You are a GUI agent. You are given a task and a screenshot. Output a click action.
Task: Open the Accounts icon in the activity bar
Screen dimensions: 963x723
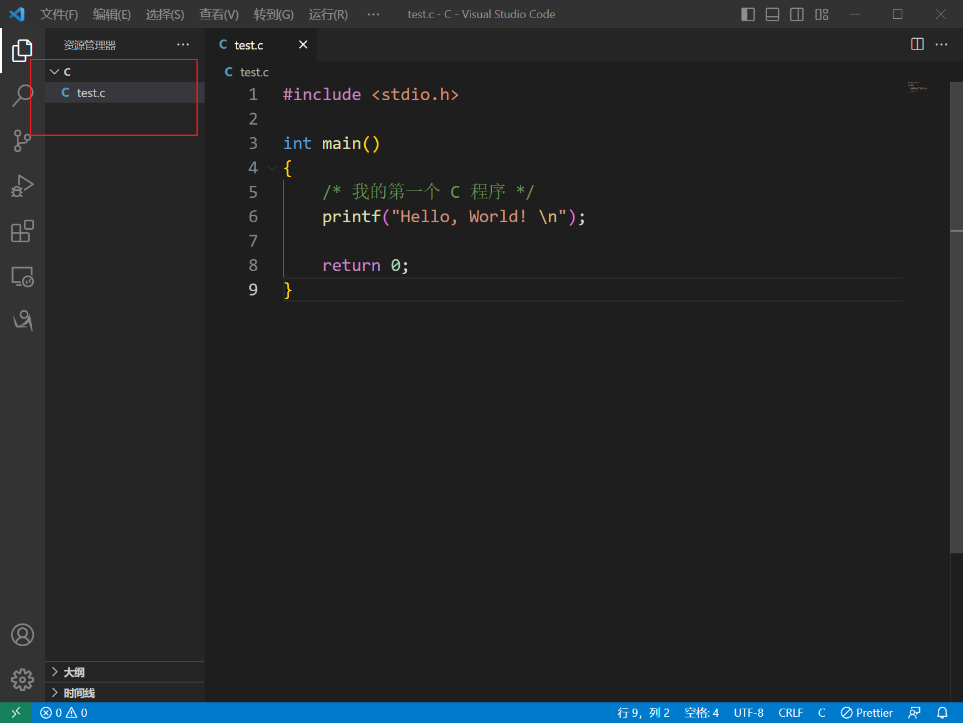tap(23, 635)
